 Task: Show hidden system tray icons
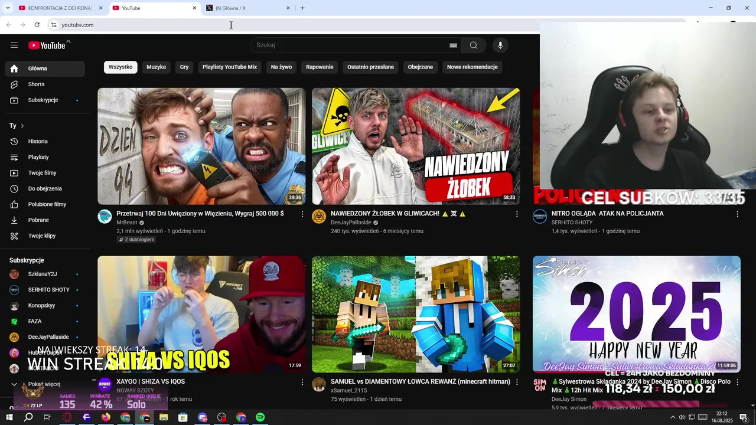point(672,417)
